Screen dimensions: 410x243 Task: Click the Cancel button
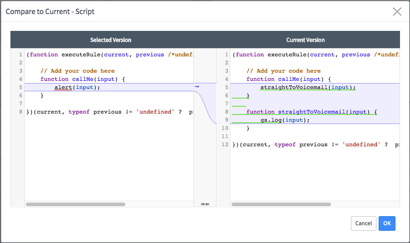(363, 223)
